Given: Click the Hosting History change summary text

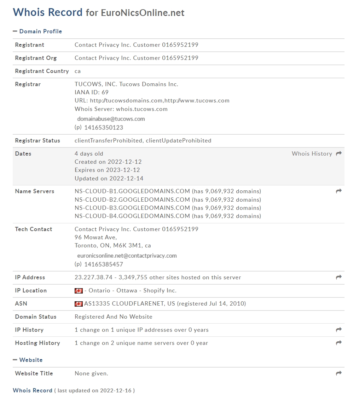Looking at the screenshot, I should point(141,343).
